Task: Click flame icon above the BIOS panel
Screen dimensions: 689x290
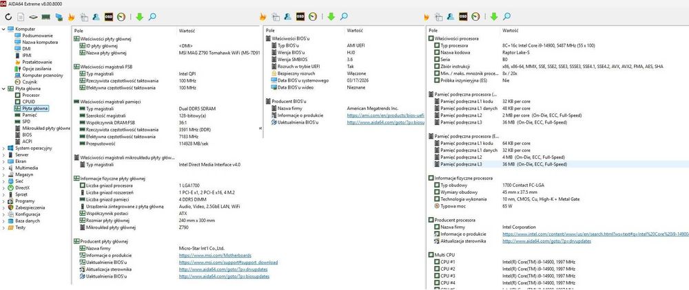Action: tap(263, 16)
